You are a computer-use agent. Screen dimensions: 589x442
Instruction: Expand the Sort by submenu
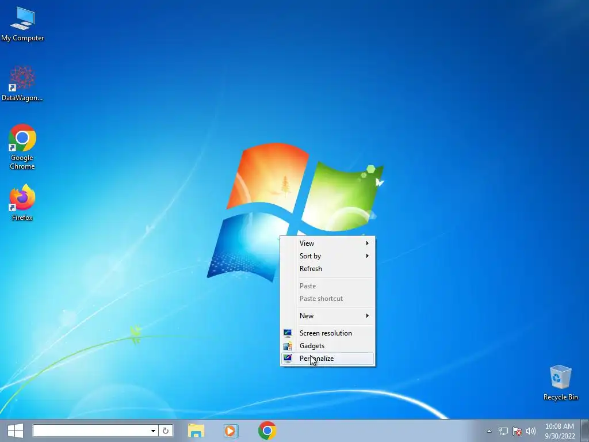(x=327, y=256)
